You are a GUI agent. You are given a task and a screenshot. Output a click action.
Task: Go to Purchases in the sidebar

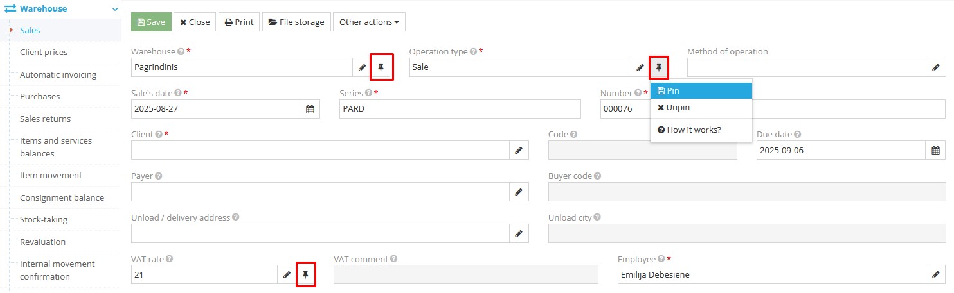coord(40,96)
